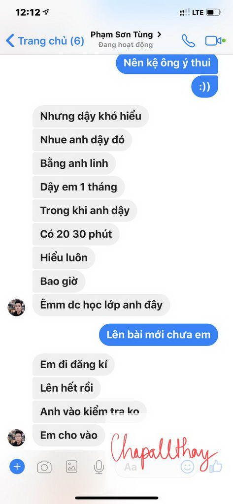Send a thumbs-up like
233x504 pixels.
pyautogui.click(x=216, y=466)
